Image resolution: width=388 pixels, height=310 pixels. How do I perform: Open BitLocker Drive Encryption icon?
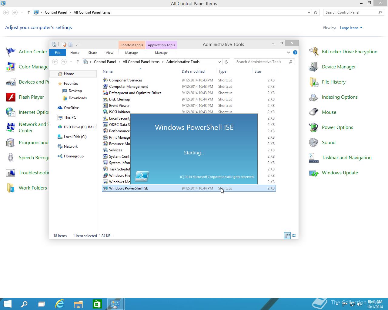pos(314,52)
